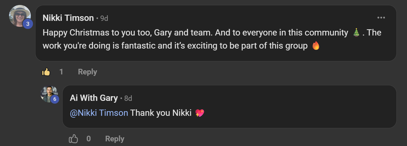Reply to Ai With Gary's comment
The width and height of the screenshot is (407, 146).
pyautogui.click(x=115, y=139)
